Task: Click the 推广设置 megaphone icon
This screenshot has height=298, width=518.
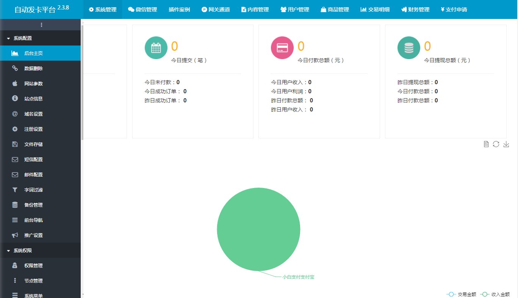Action: 15,235
